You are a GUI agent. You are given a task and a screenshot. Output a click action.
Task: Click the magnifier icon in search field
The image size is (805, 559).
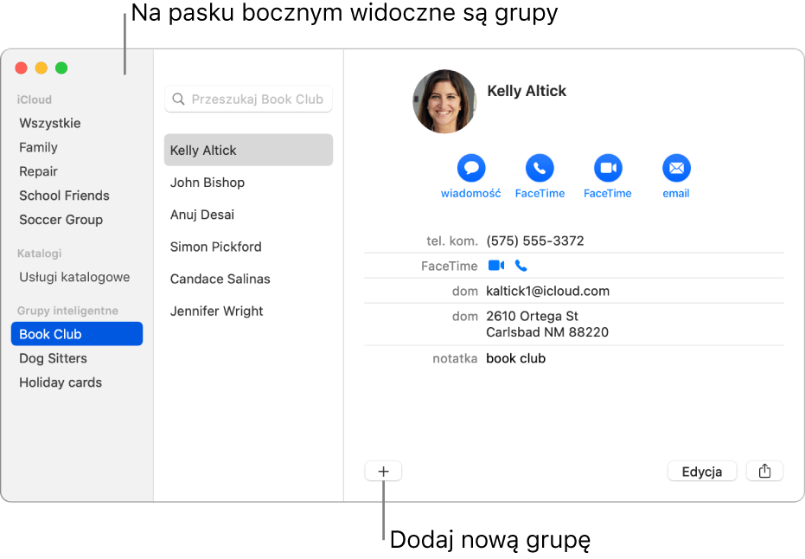point(178,99)
